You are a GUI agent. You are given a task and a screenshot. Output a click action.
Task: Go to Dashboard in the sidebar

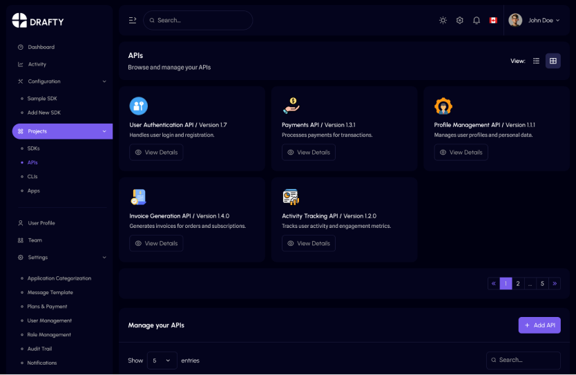coord(41,47)
